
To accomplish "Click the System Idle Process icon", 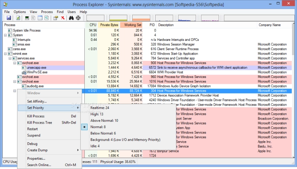I will (x=10, y=30).
